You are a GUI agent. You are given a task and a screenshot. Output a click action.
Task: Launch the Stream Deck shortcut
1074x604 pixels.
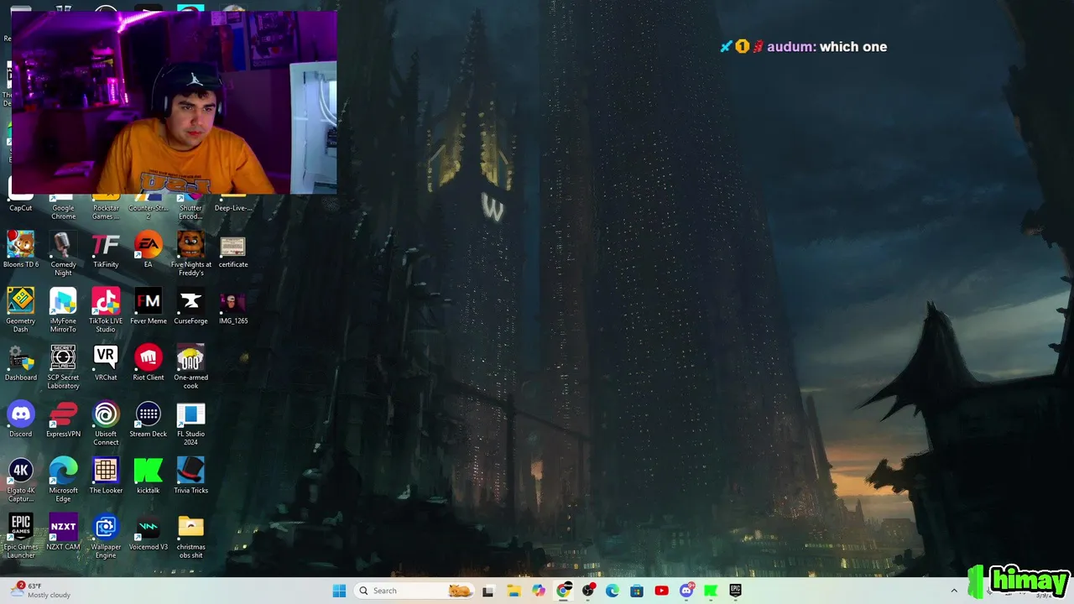(149, 414)
